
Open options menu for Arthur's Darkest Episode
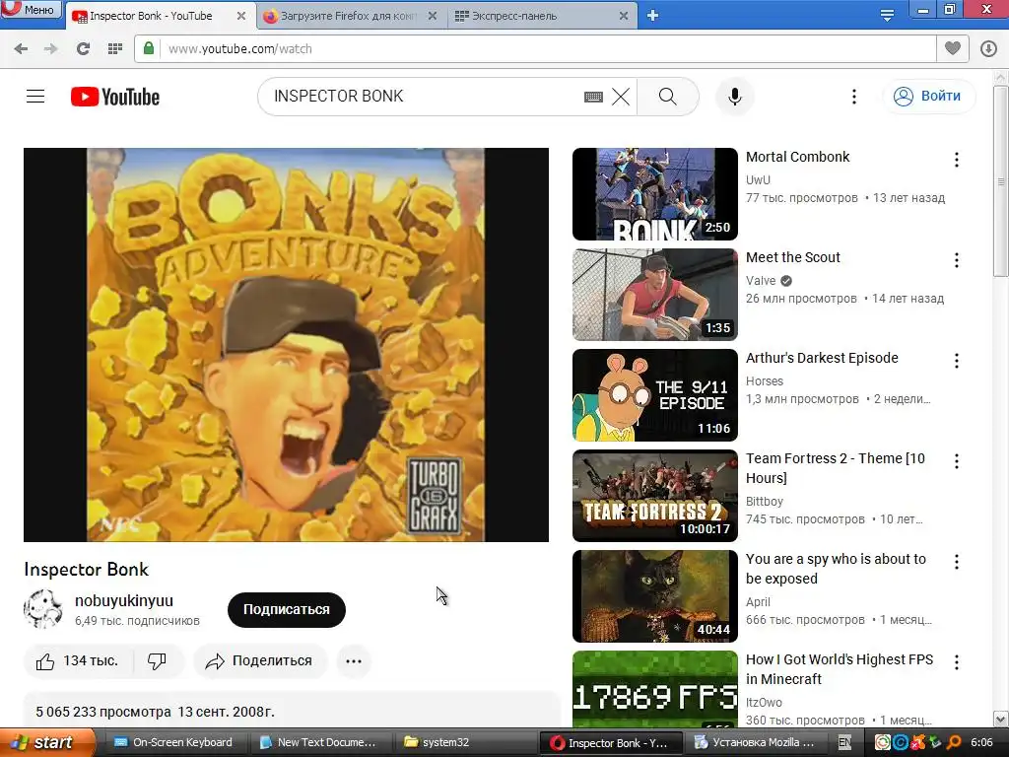tap(956, 361)
